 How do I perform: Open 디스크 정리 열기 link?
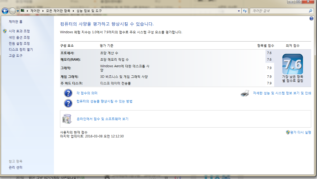point(21,50)
